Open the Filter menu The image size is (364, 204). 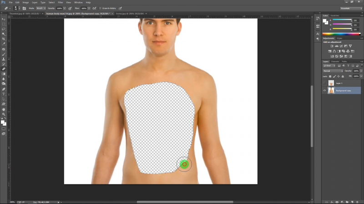point(61,2)
